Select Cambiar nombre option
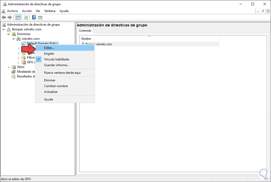 click(65, 86)
